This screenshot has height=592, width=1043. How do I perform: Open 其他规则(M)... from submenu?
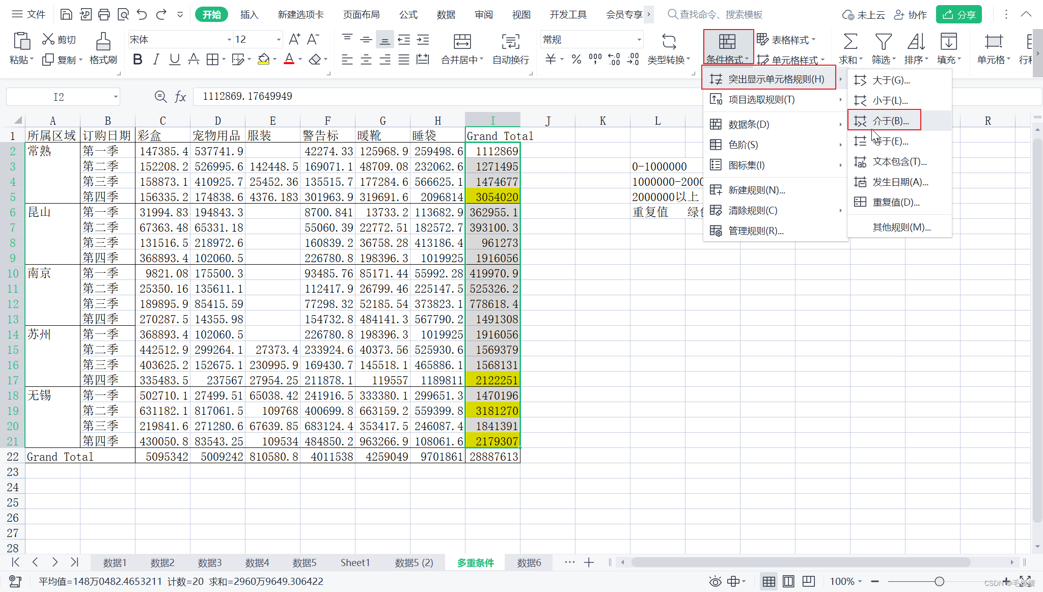click(901, 227)
